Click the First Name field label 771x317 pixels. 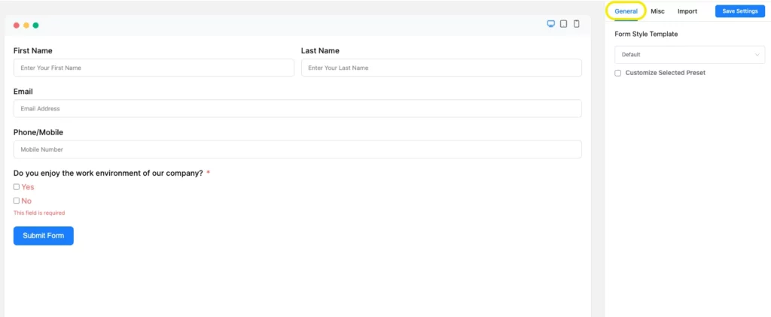tap(32, 50)
